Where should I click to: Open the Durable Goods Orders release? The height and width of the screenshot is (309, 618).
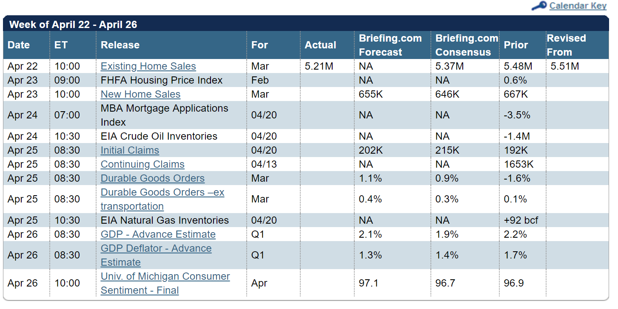[152, 178]
